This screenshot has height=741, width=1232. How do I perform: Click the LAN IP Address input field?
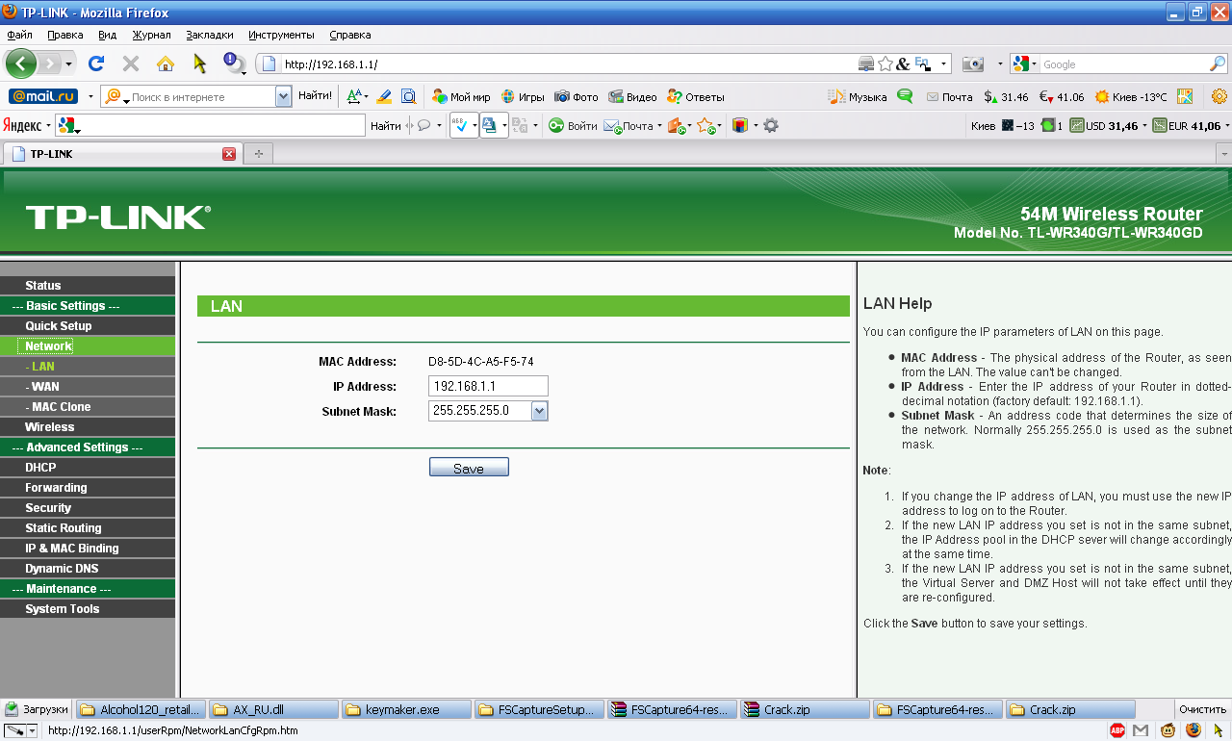pyautogui.click(x=488, y=386)
